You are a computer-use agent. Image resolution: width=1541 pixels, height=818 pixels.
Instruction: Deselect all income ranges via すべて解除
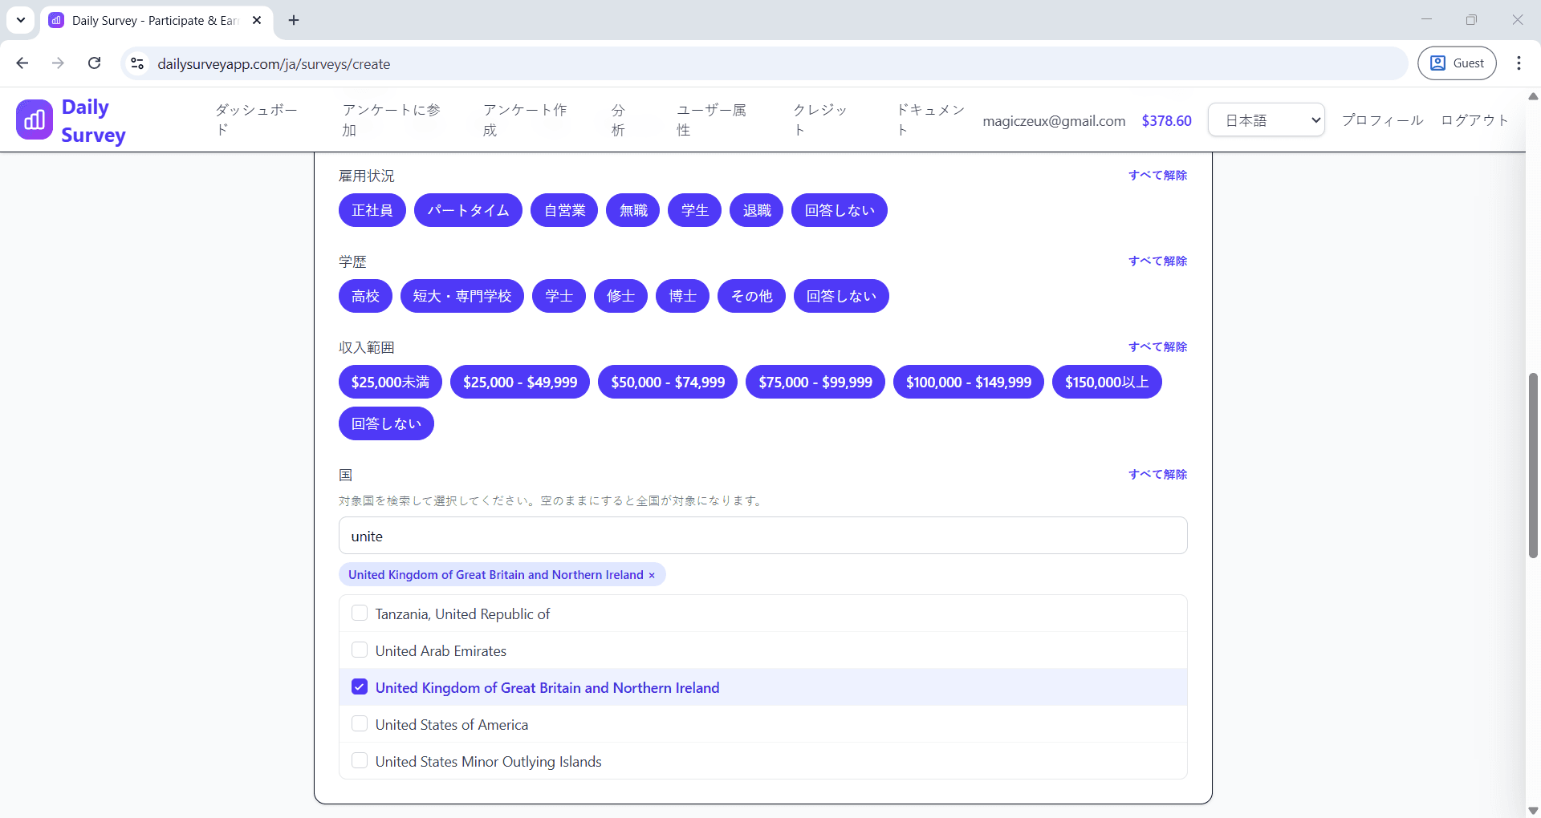coord(1157,346)
